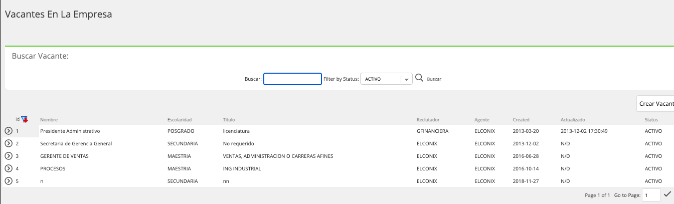Click the Buscar link beside the magnifier
The height and width of the screenshot is (204, 674).
point(434,79)
